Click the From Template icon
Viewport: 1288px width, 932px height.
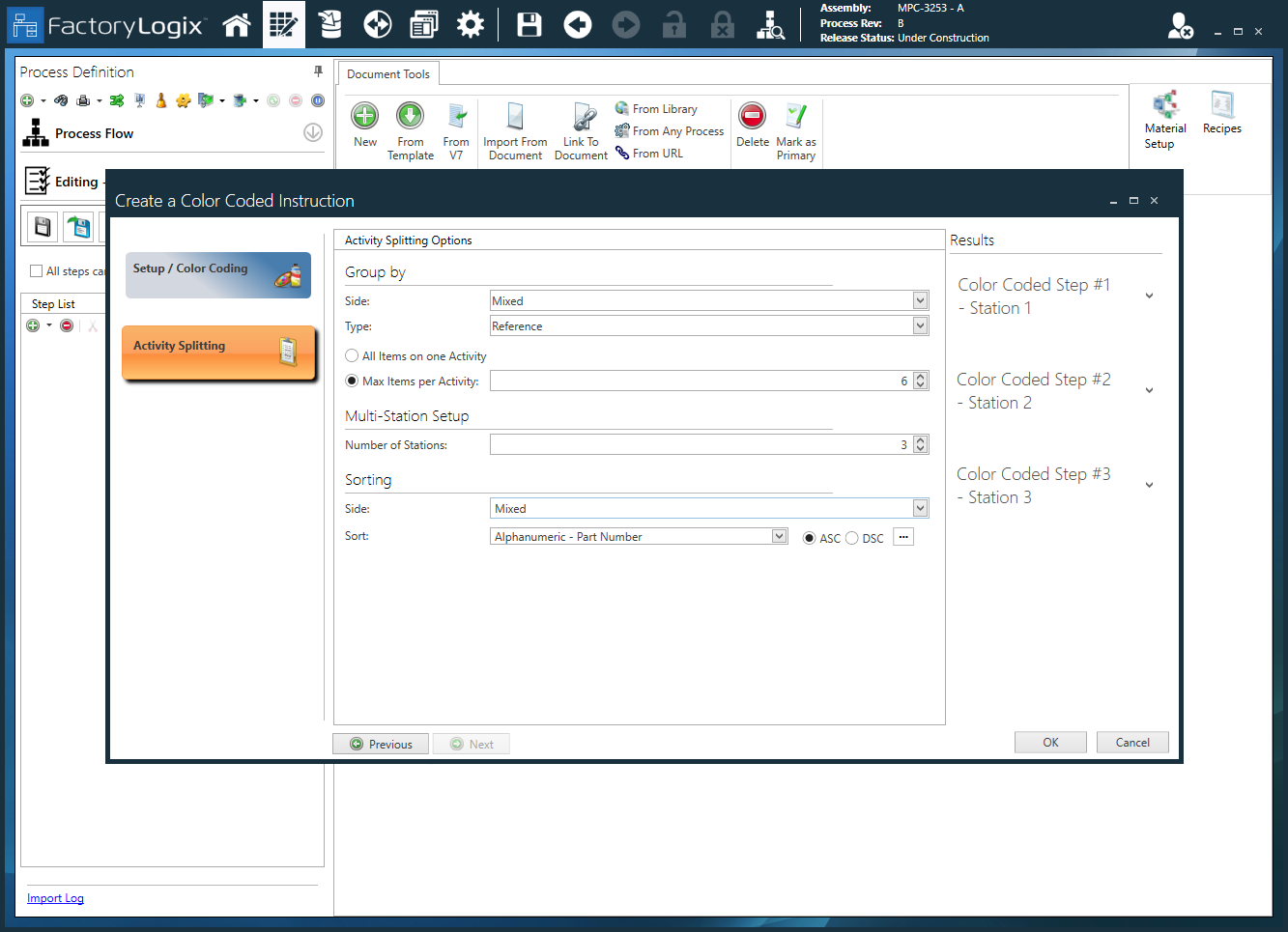(x=411, y=117)
